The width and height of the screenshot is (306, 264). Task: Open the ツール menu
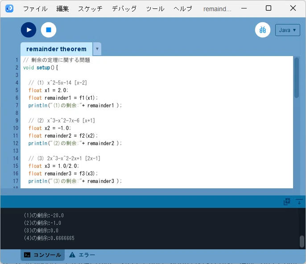click(x=155, y=9)
